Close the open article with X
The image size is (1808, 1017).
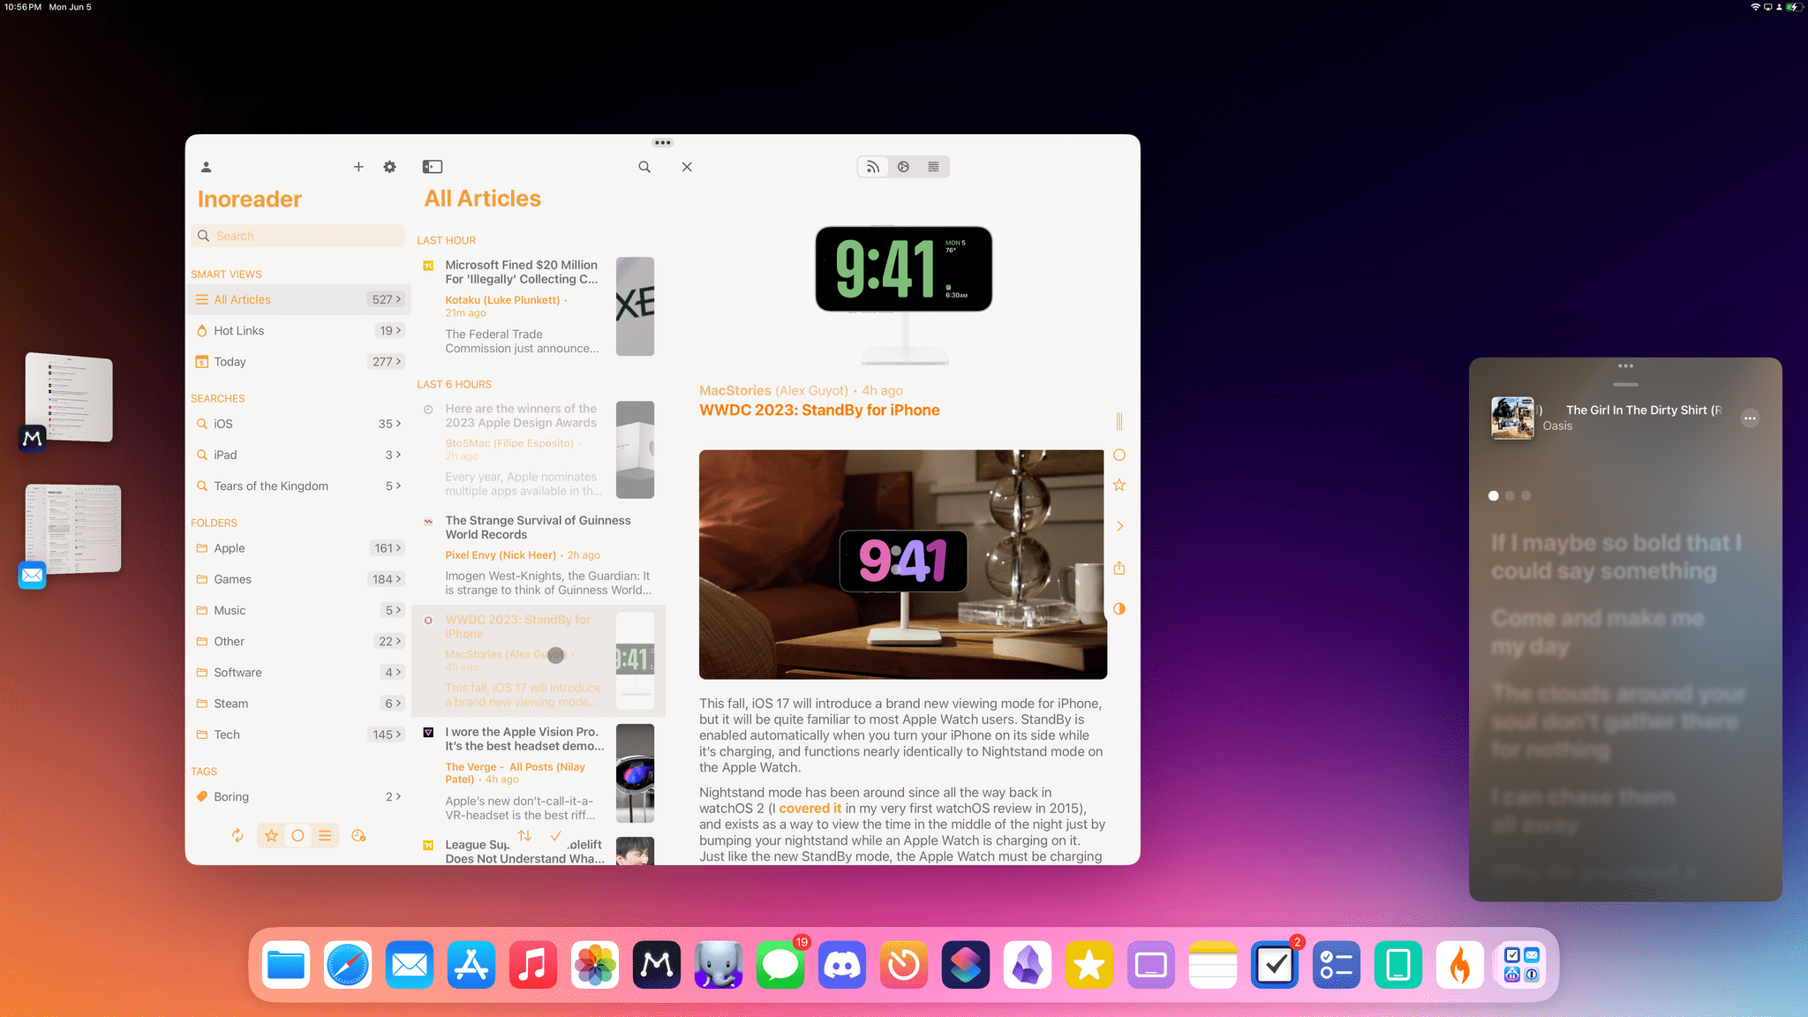(687, 167)
